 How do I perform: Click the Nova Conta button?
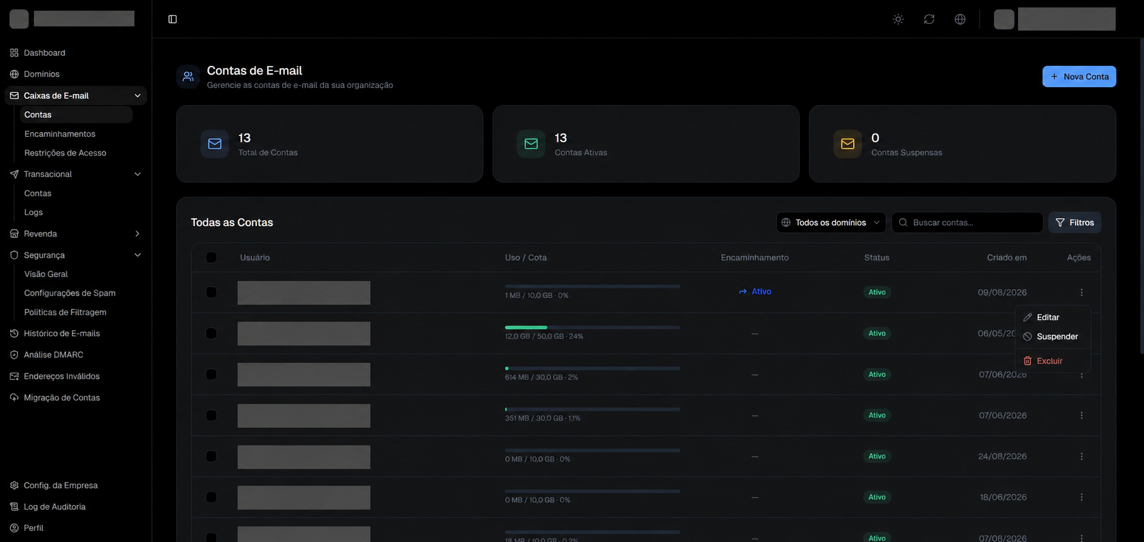1079,77
